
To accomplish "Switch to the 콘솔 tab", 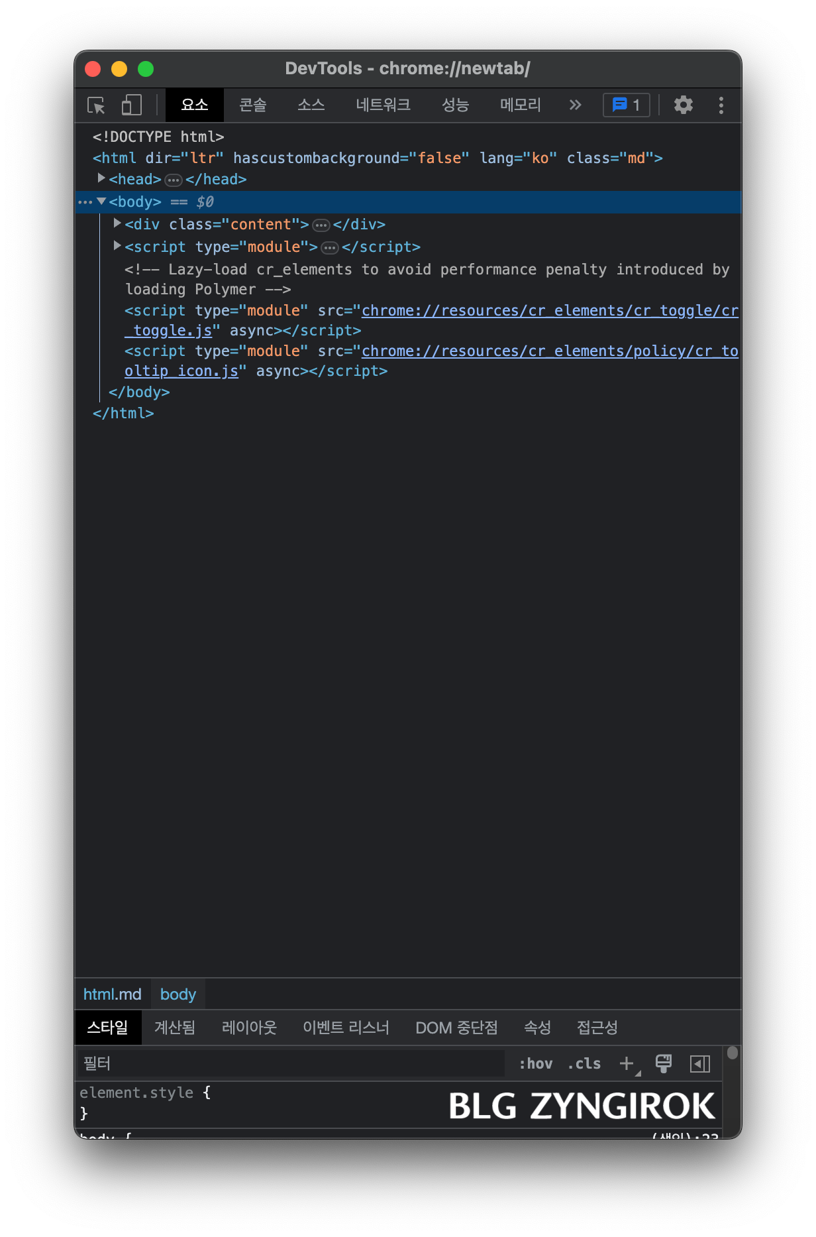I will click(253, 105).
